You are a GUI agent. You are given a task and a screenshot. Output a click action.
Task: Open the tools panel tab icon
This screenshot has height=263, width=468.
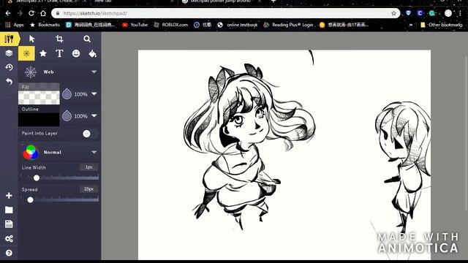9,39
